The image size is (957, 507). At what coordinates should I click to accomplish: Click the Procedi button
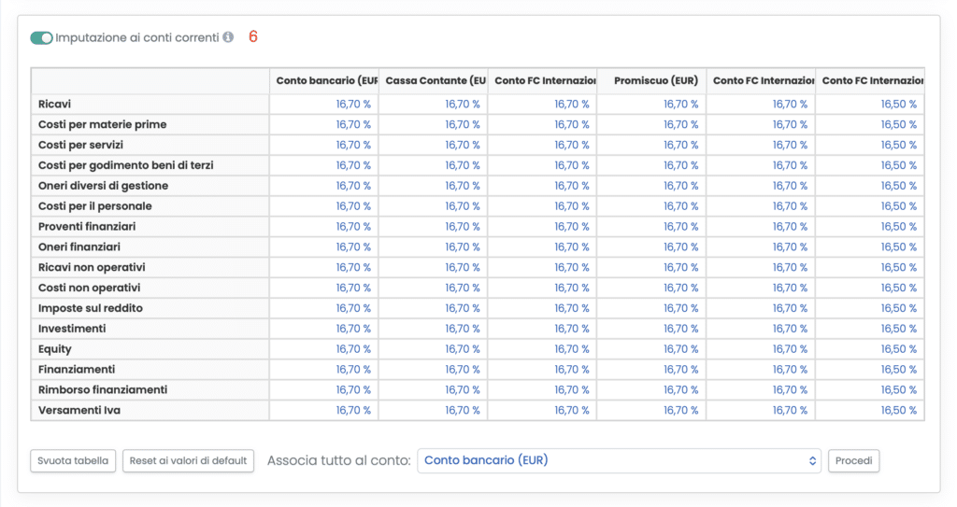853,460
